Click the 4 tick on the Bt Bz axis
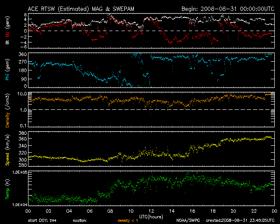The height and width of the screenshot is (224, 280). 25,19
